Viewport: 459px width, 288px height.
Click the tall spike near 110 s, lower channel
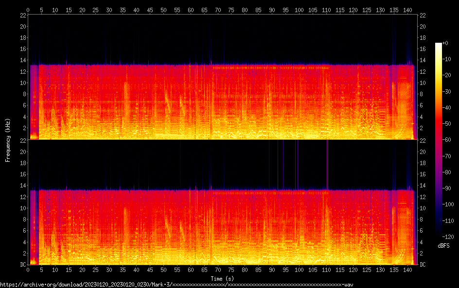tap(327, 165)
